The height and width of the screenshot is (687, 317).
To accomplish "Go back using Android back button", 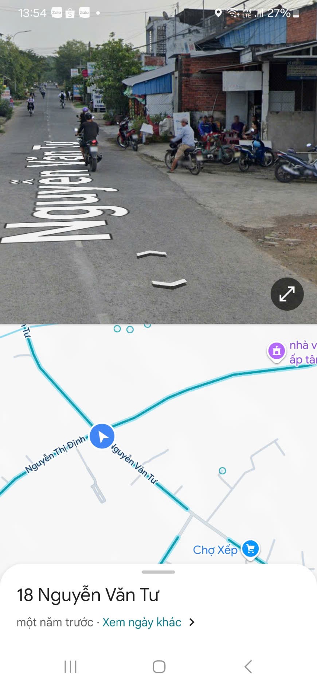I will [248, 667].
